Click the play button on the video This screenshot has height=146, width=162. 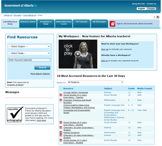78,54
